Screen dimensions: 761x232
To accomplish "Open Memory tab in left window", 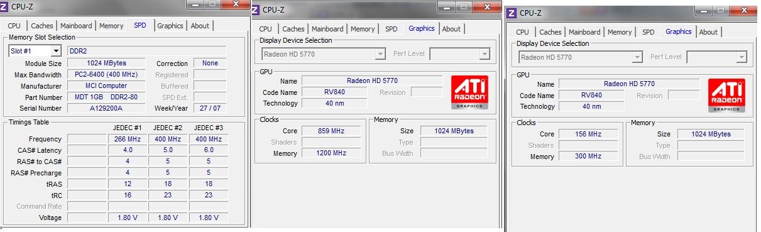I will point(111,26).
